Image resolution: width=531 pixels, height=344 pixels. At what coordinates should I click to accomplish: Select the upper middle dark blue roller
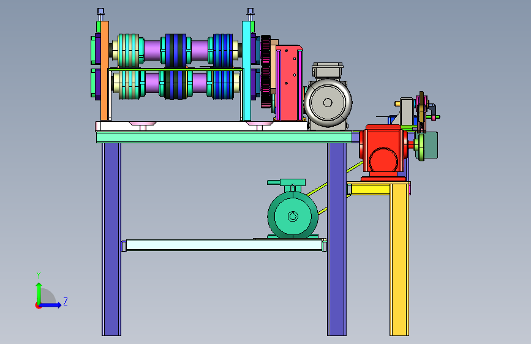pos(176,51)
